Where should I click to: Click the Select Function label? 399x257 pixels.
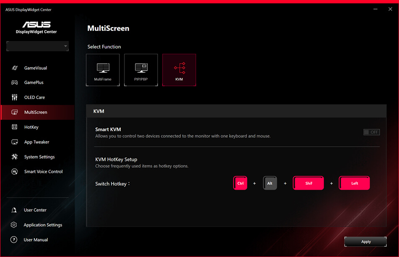tap(104, 47)
